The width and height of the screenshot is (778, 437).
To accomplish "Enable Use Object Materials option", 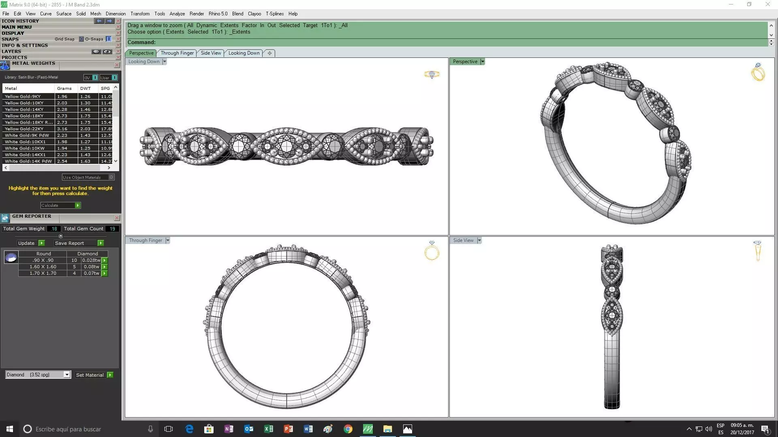I will pos(111,177).
